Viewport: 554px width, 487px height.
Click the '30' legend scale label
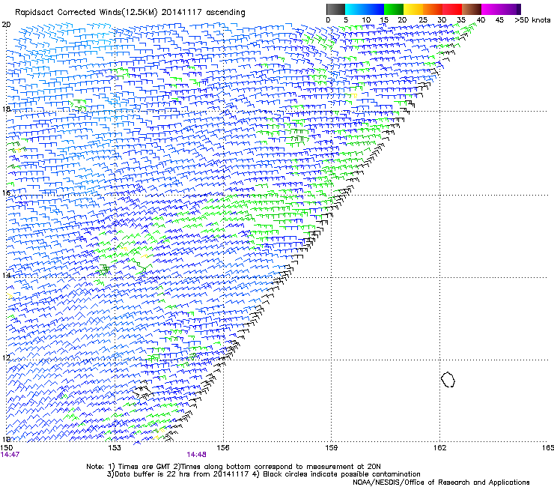click(442, 20)
